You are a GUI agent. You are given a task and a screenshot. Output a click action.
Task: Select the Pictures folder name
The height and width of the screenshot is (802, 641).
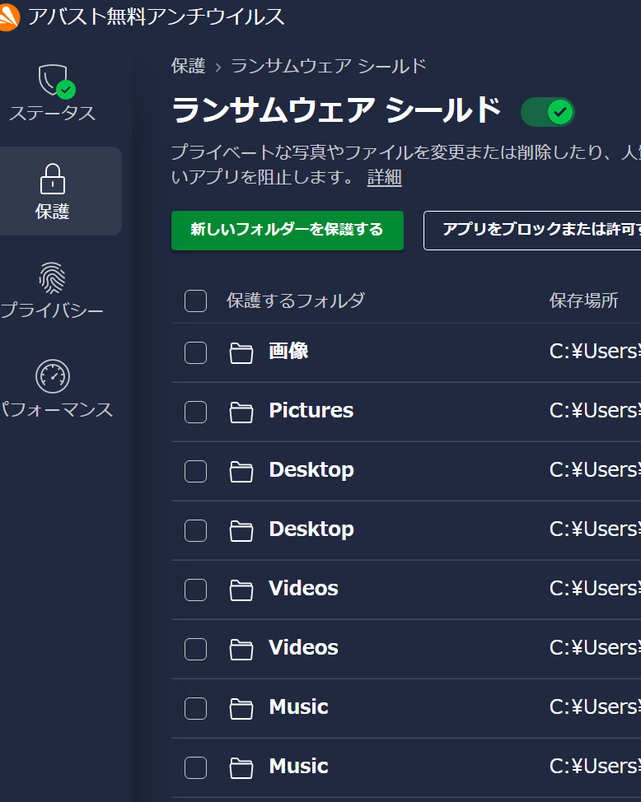pyautogui.click(x=311, y=410)
